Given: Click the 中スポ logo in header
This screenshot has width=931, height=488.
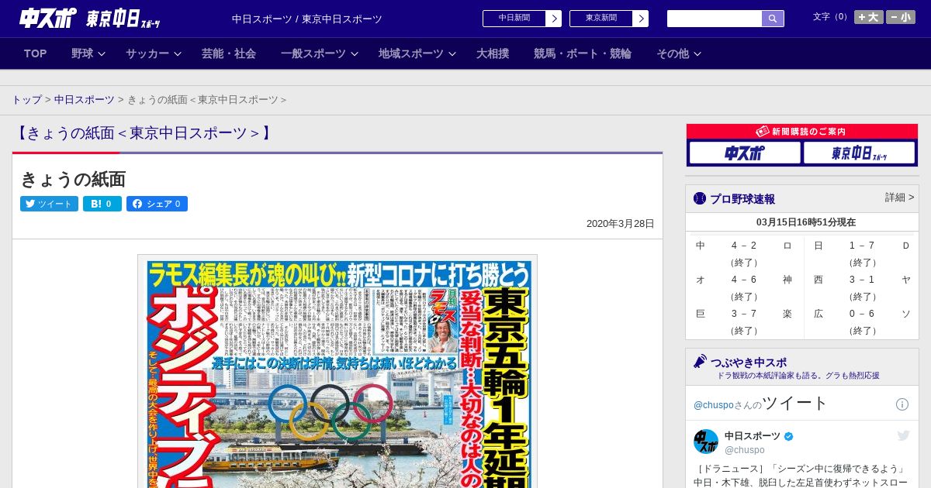Looking at the screenshot, I should [47, 18].
